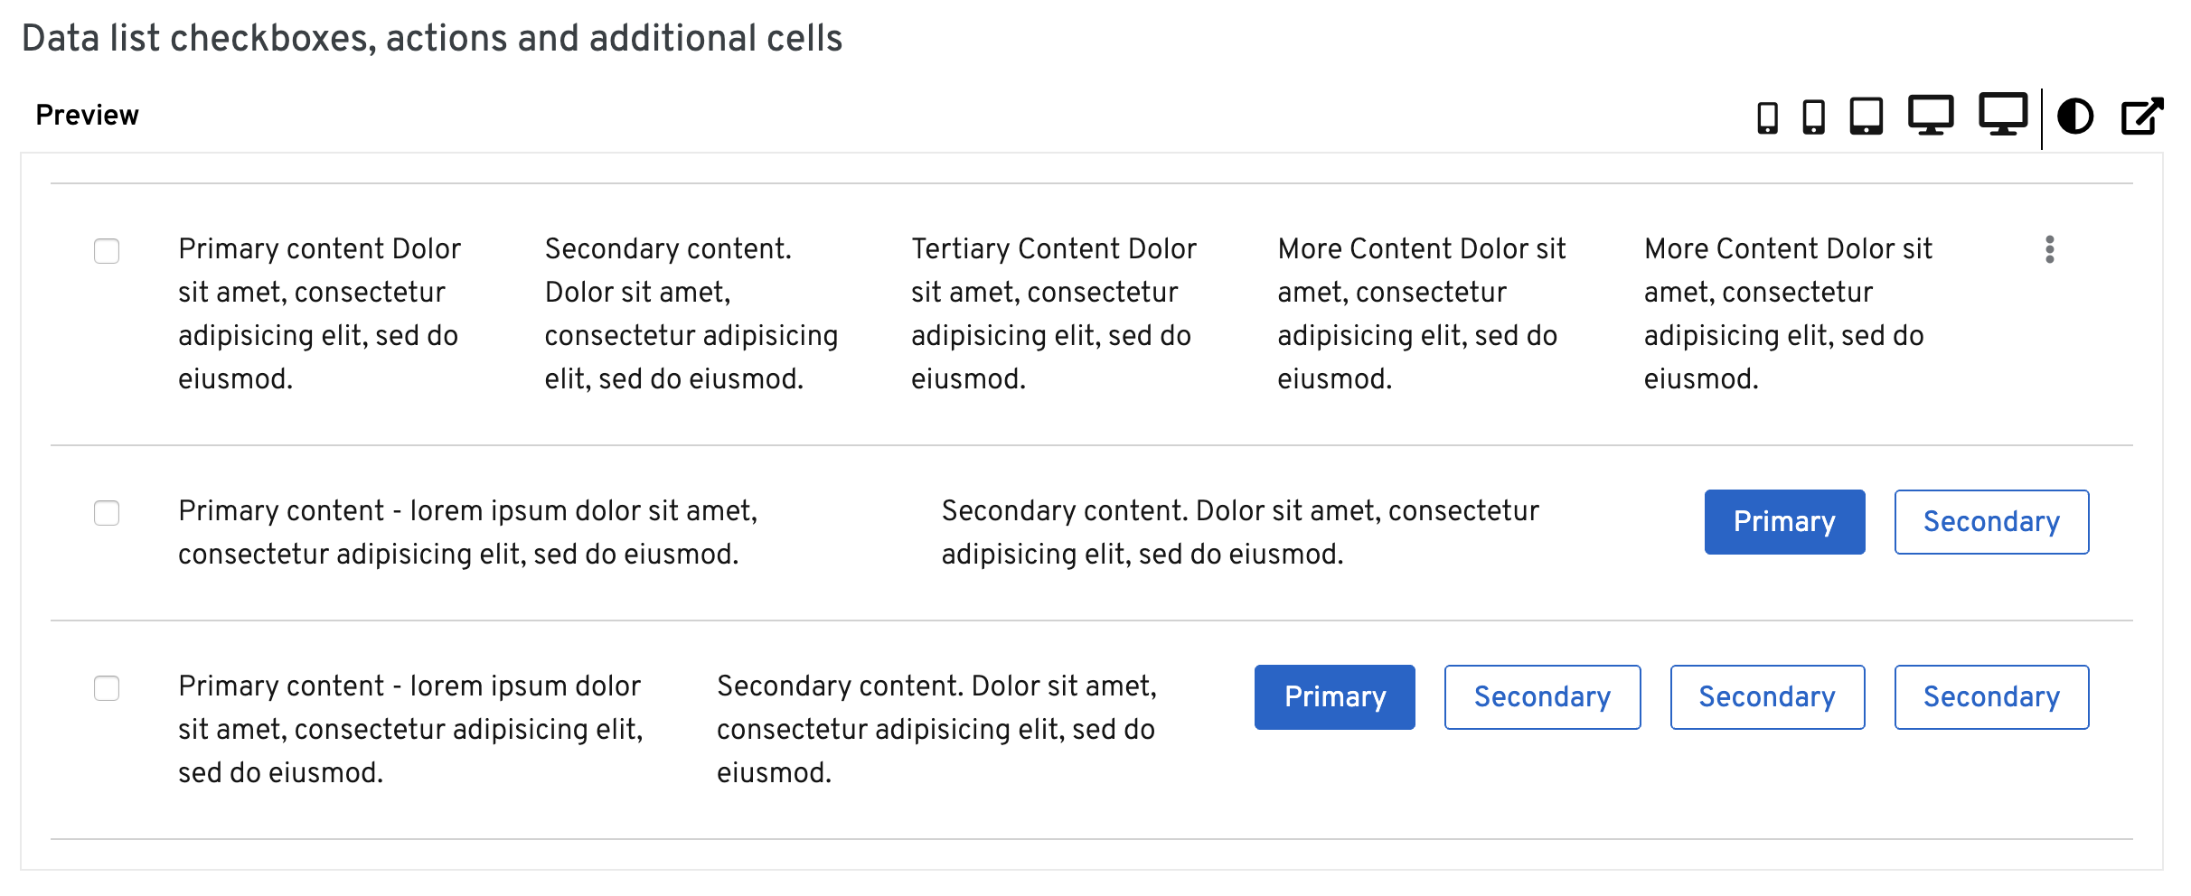Open the preview in a new window
Screen dimensions: 2191x896
tap(2140, 116)
